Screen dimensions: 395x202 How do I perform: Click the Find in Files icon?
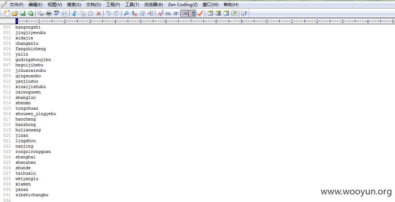pos(142,13)
